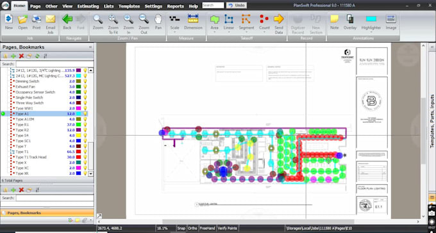The image size is (436, 233).
Task: Toggle lightbulb visibility for Type R1
Action: [85, 125]
